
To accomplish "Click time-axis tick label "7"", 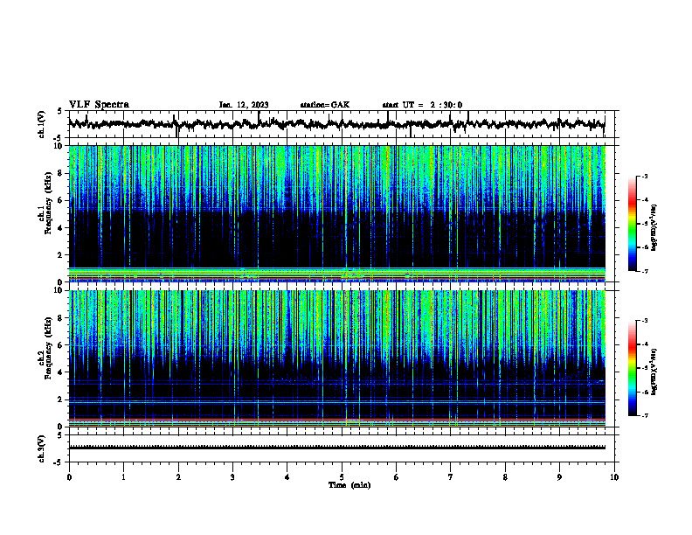I will [451, 477].
